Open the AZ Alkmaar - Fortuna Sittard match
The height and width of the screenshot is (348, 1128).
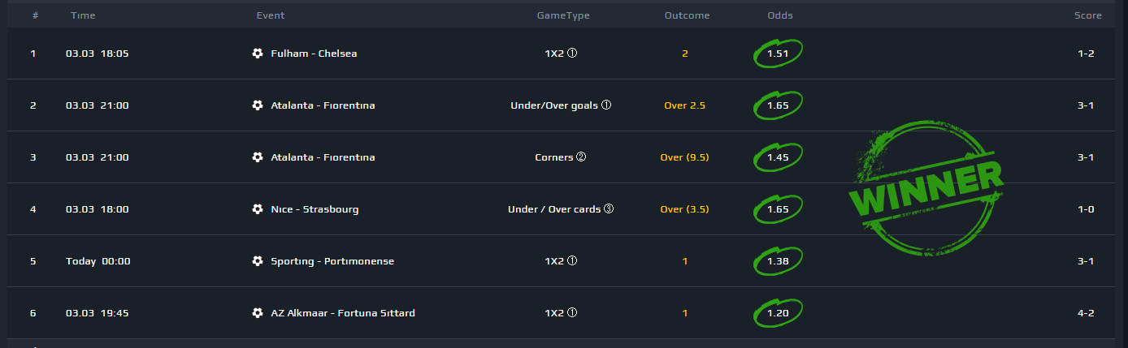tap(343, 313)
